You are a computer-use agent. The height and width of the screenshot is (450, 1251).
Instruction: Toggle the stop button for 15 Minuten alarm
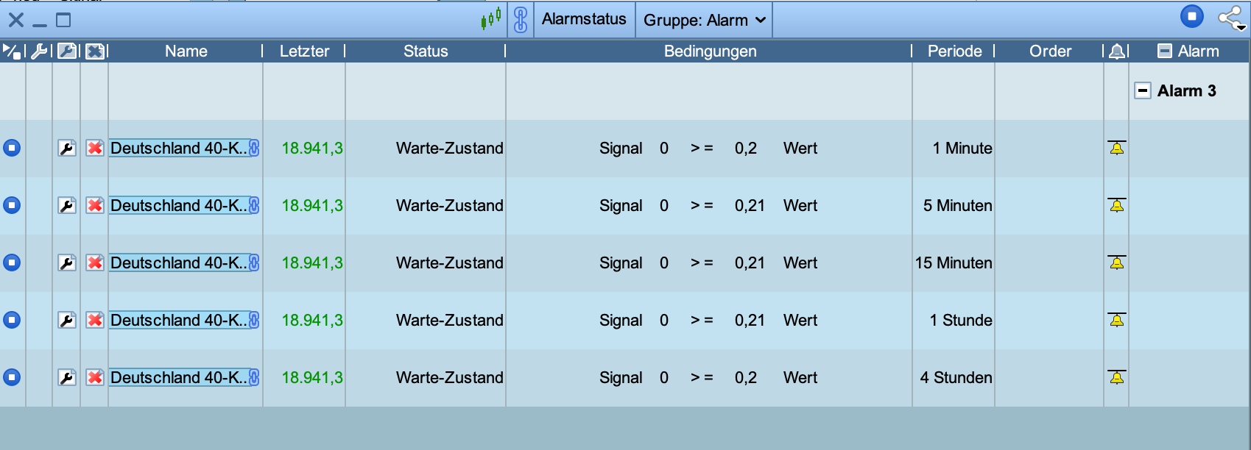click(x=12, y=263)
